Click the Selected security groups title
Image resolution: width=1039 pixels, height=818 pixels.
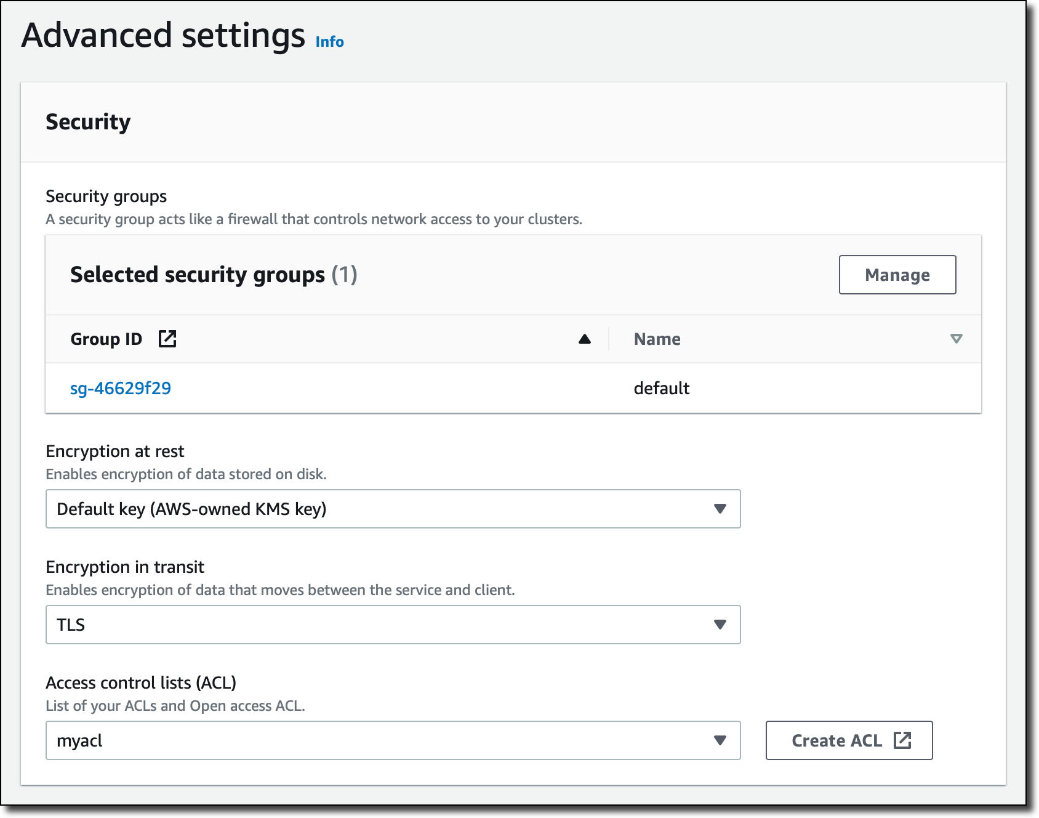[x=197, y=275]
